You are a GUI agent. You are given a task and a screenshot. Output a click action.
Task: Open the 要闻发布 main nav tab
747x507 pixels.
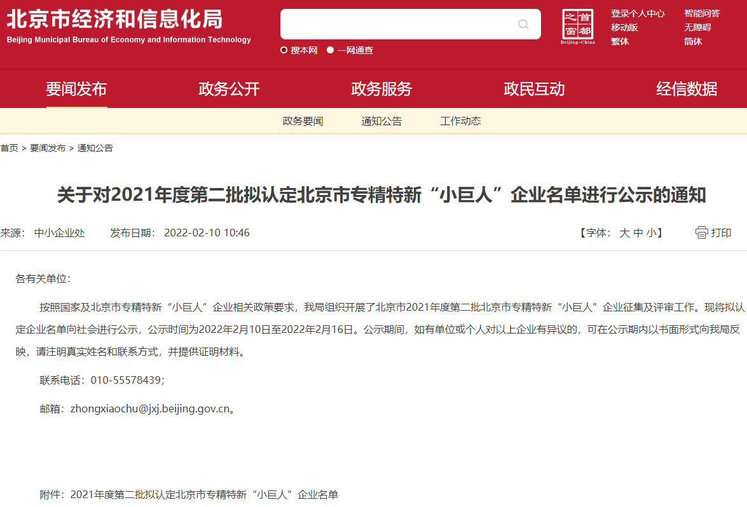pyautogui.click(x=76, y=89)
